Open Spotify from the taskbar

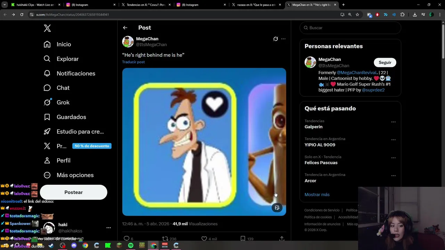(x=131, y=245)
